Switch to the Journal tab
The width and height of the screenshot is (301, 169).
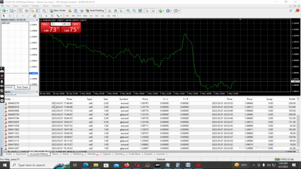point(160,154)
